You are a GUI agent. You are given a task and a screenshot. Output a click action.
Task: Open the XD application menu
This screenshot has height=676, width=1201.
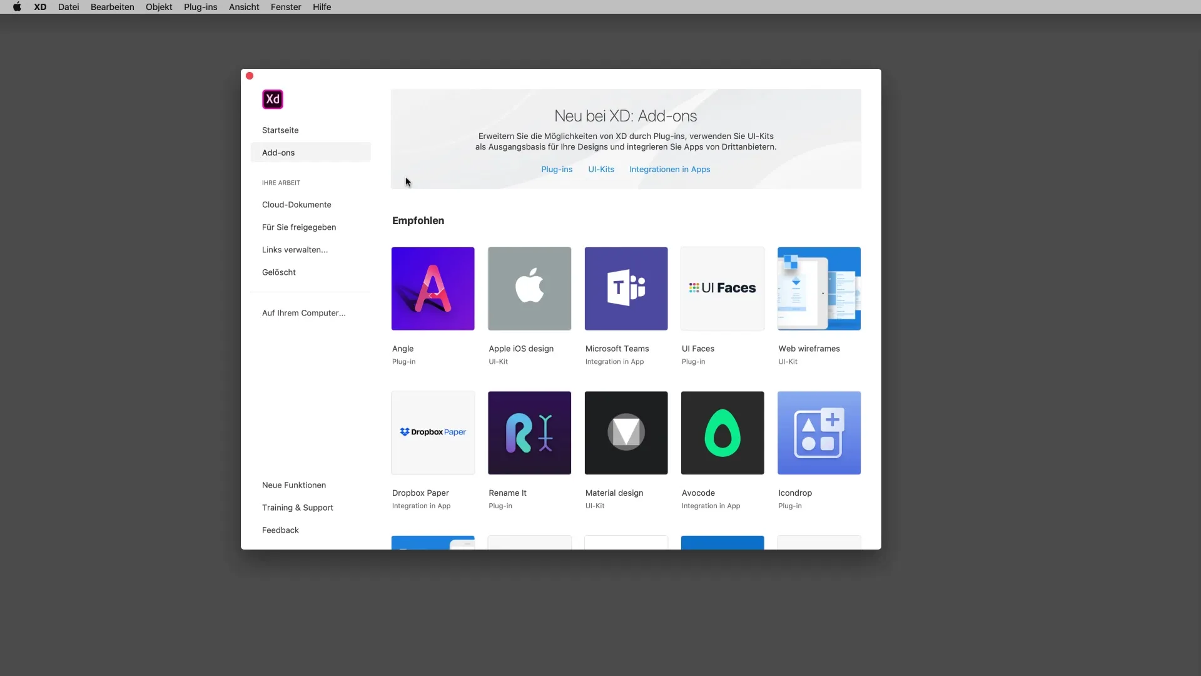tap(40, 7)
